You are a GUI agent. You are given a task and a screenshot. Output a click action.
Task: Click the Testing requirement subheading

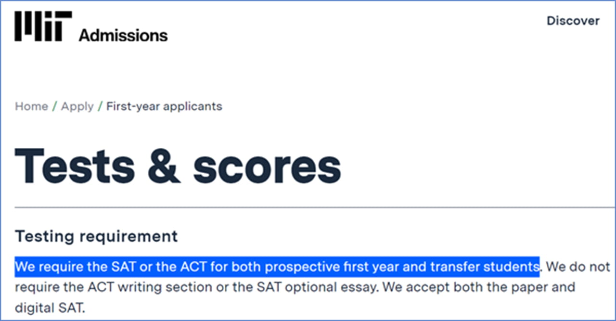coord(96,236)
